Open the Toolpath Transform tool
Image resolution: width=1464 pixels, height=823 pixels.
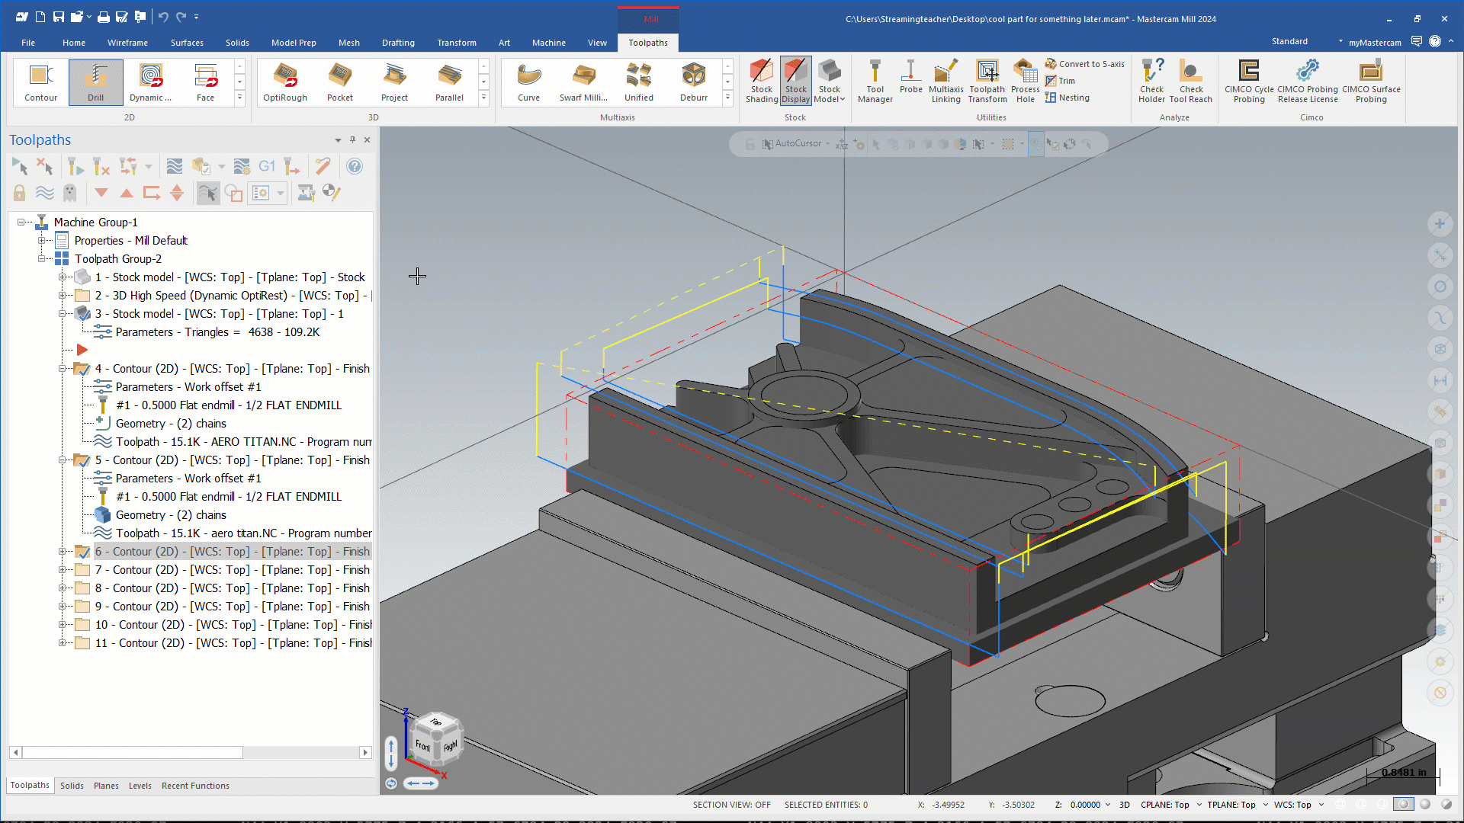tap(987, 82)
